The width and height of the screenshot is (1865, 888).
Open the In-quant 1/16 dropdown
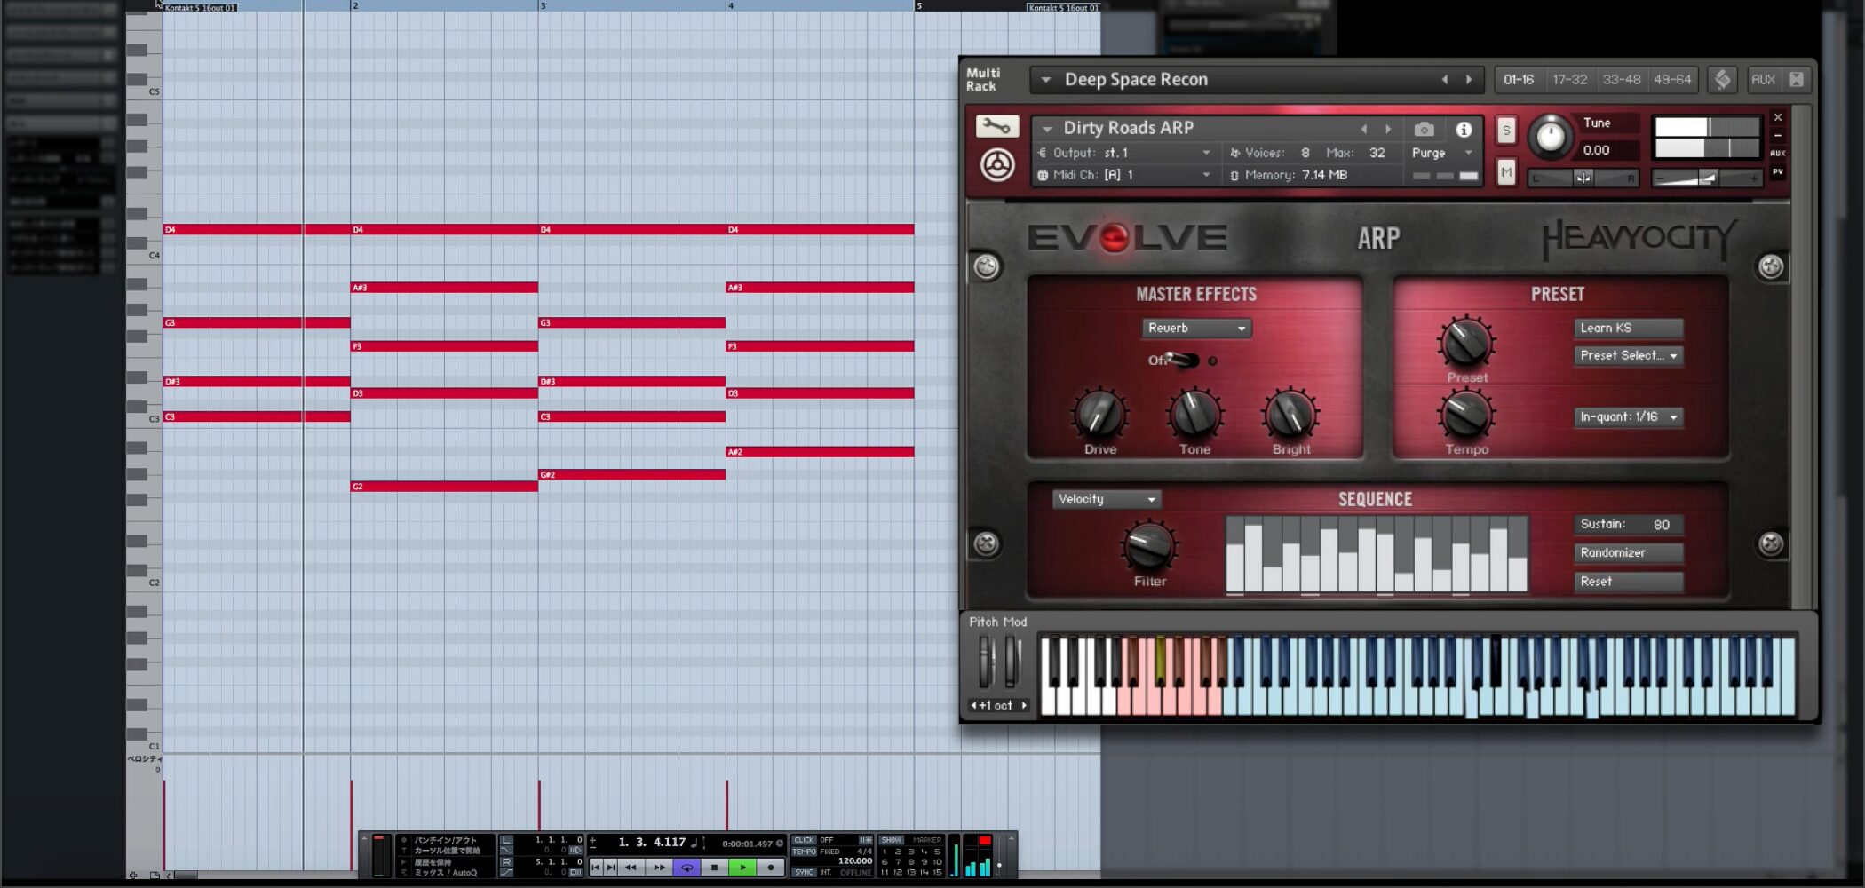point(1629,416)
